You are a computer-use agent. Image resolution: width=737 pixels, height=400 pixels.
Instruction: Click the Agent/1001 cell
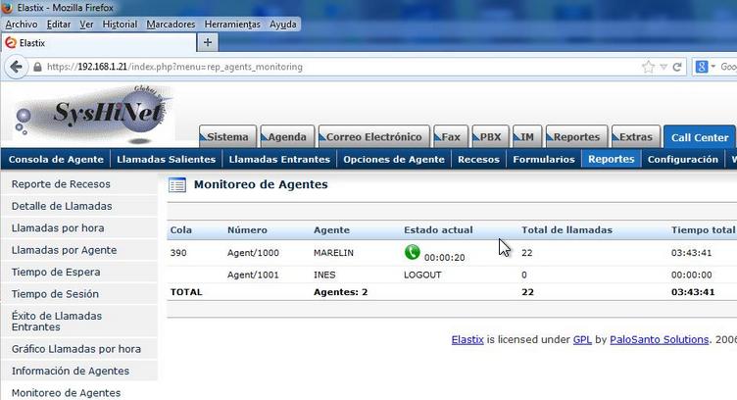pyautogui.click(x=253, y=275)
